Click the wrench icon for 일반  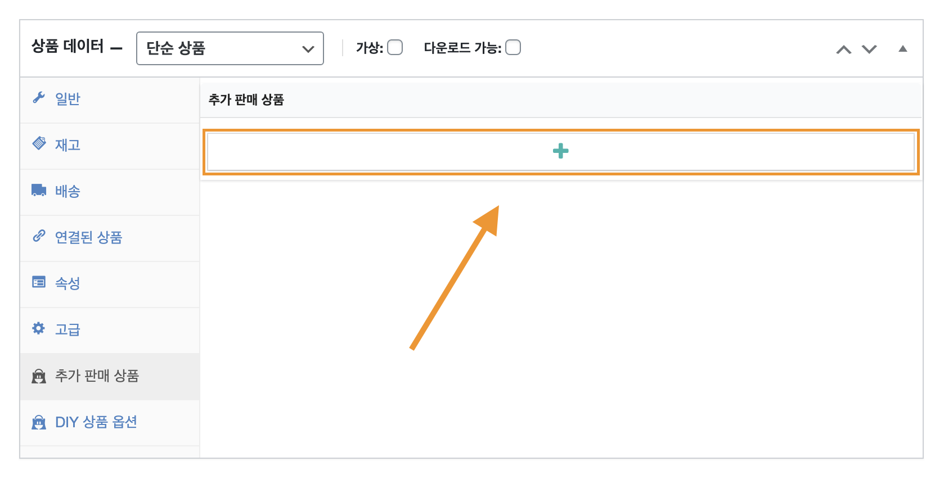[x=39, y=98]
